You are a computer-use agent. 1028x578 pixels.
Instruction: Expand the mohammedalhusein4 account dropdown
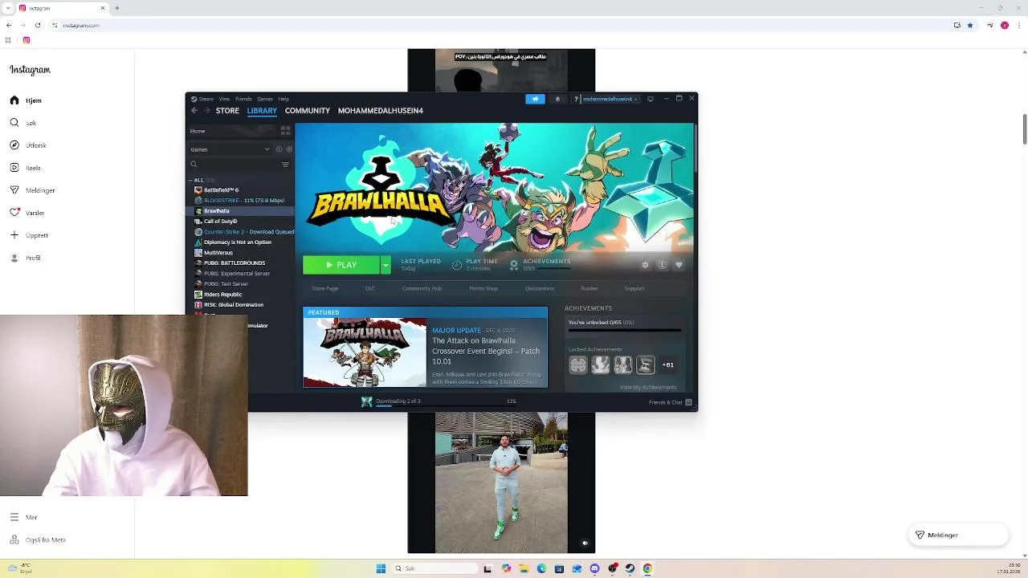(610, 99)
